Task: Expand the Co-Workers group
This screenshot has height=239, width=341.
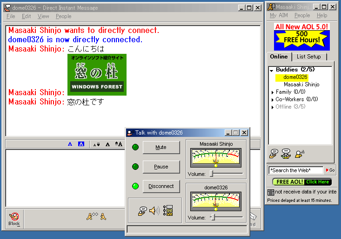Action: 273,100
